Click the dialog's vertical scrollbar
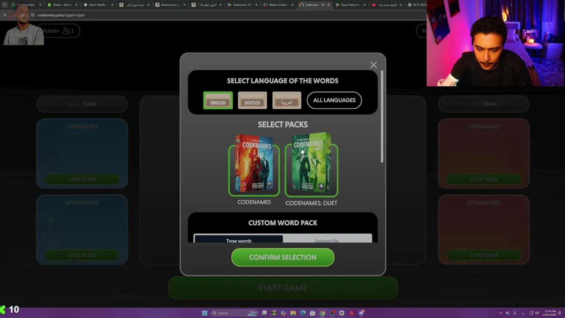Viewport: 565px width, 318px height. [382, 116]
